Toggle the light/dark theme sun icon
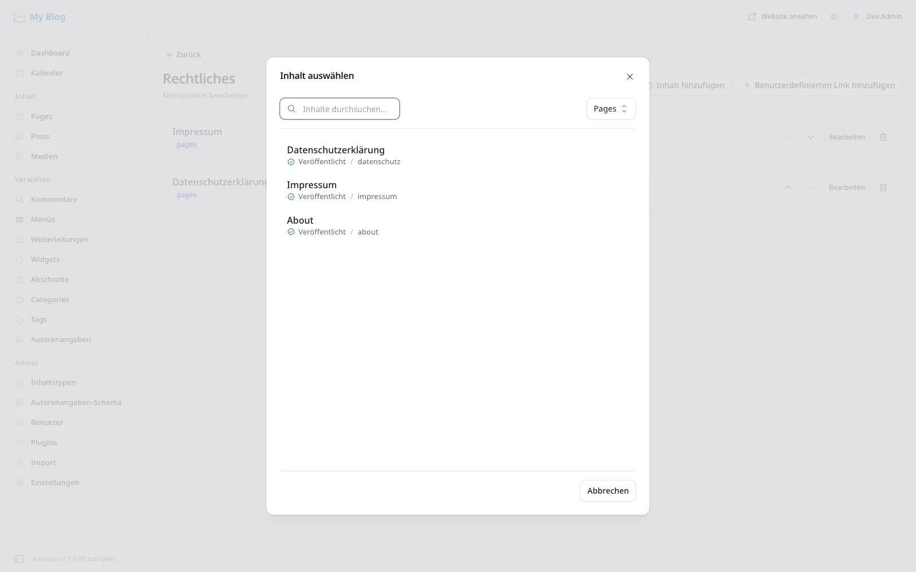Screen dimensions: 916x572 (x=834, y=17)
